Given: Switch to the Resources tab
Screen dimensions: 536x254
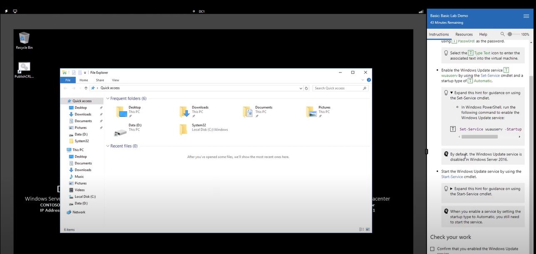Looking at the screenshot, I should point(464,34).
